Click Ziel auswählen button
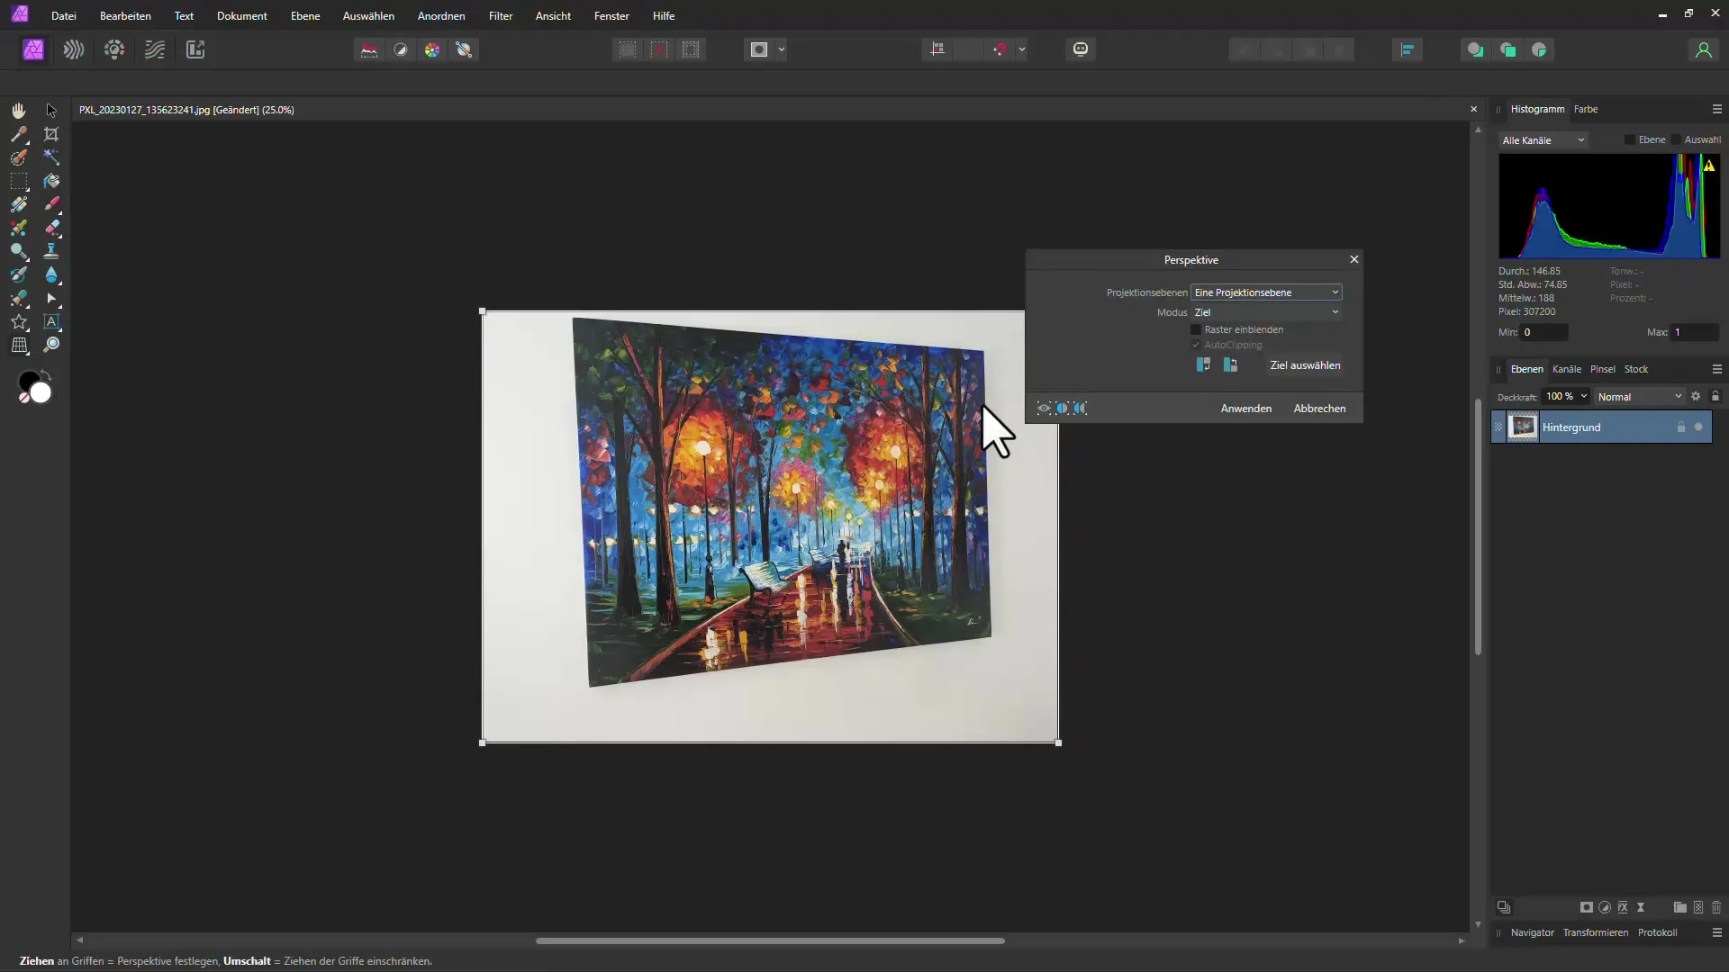Image resolution: width=1729 pixels, height=972 pixels. pos(1305,364)
